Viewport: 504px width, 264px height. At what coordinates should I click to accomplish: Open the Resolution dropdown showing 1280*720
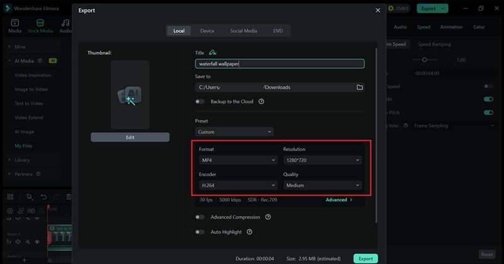point(323,160)
